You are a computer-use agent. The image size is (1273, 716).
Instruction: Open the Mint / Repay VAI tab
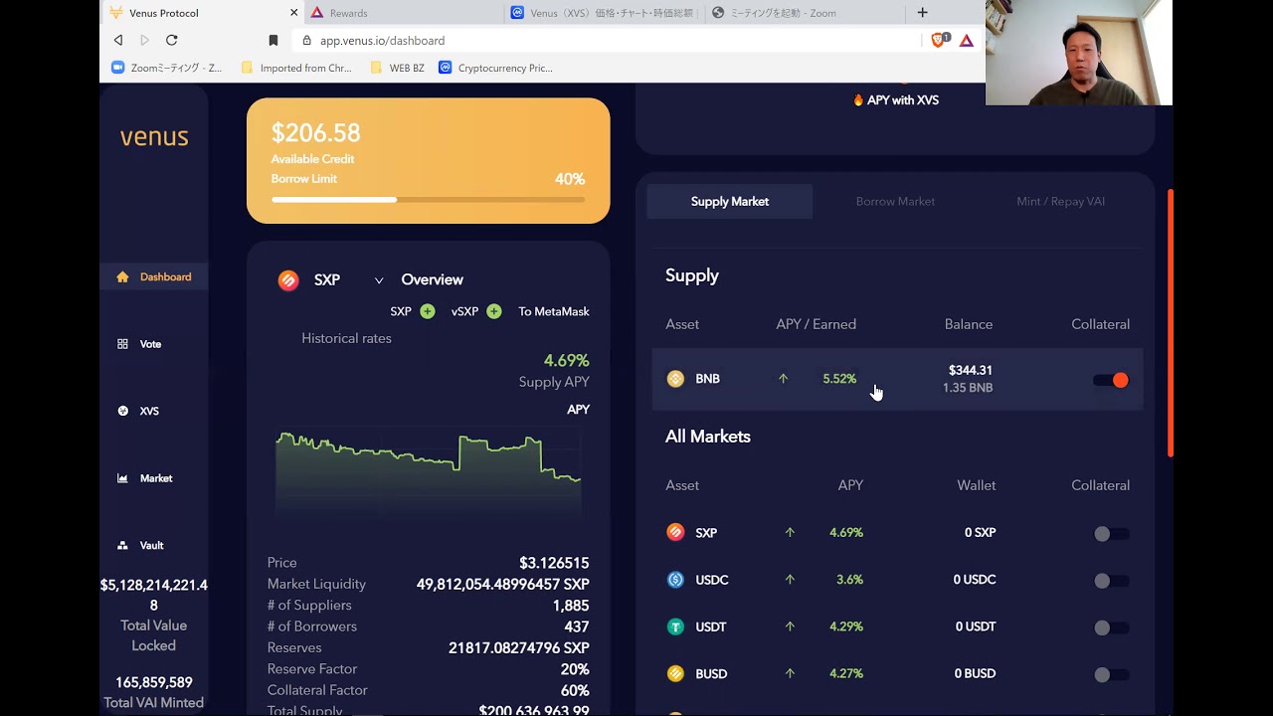pyautogui.click(x=1060, y=201)
